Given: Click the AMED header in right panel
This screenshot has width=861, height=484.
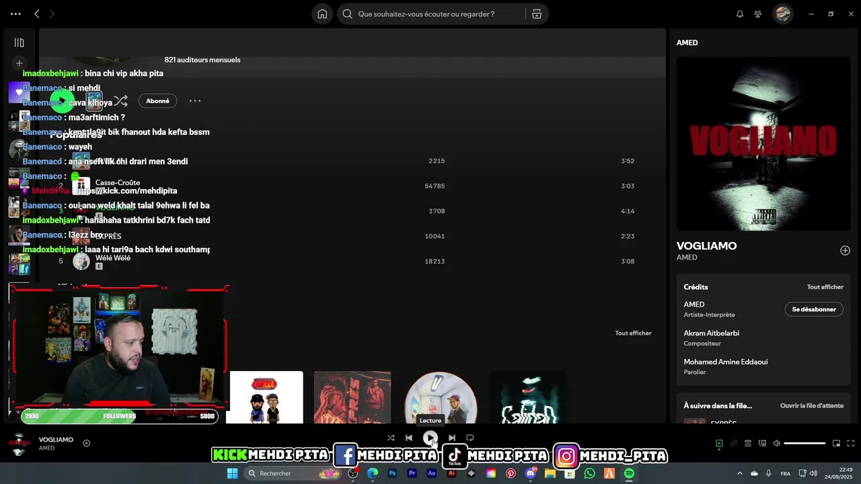Looking at the screenshot, I should [687, 42].
